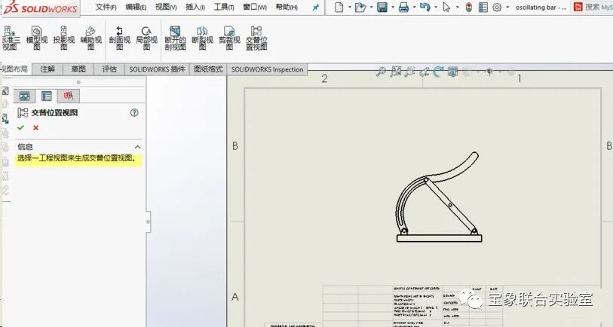
Task: Click the Options gear icon
Action: click(497, 7)
